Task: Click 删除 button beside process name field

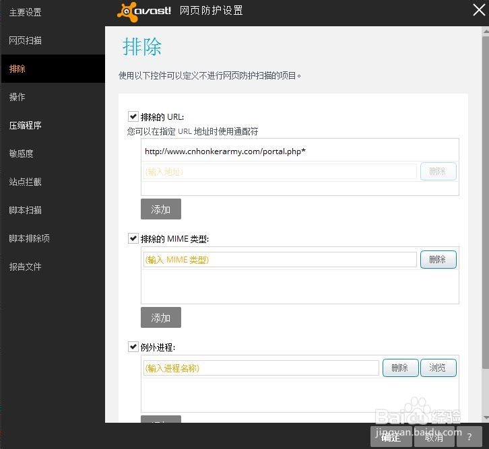Action: click(401, 368)
